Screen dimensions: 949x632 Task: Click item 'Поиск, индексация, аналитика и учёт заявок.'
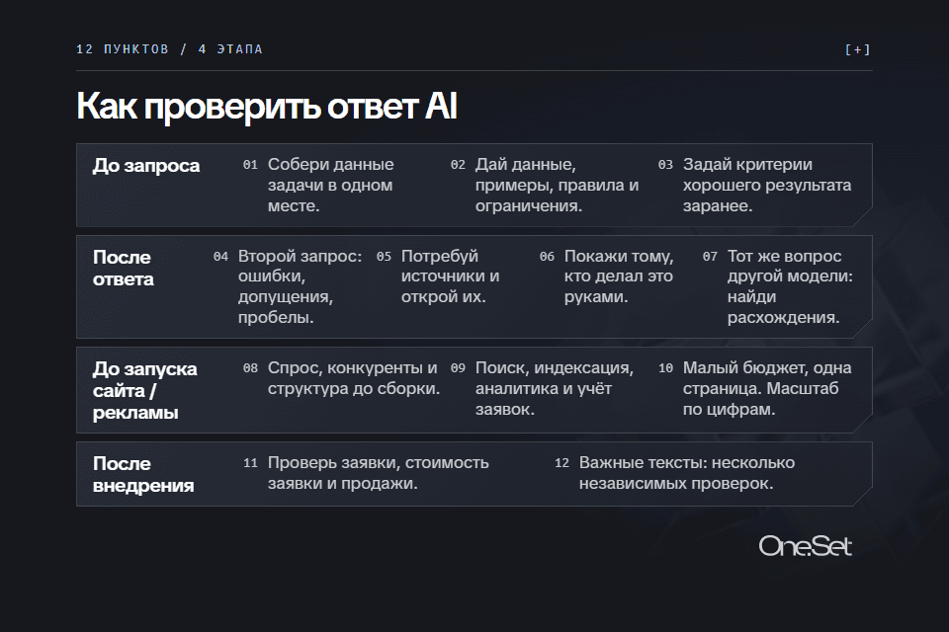(555, 388)
